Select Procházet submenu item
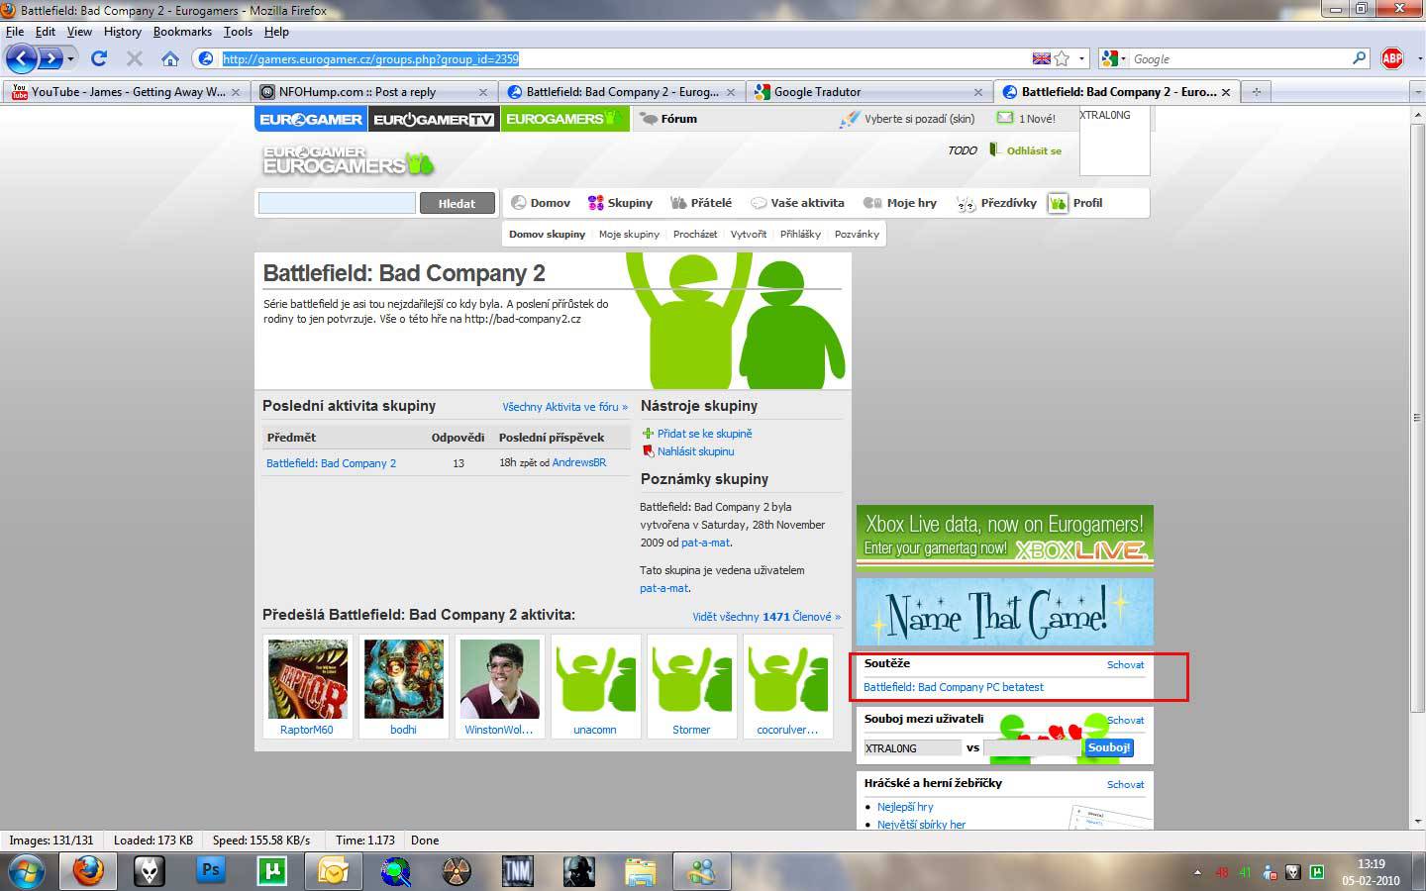 695,235
